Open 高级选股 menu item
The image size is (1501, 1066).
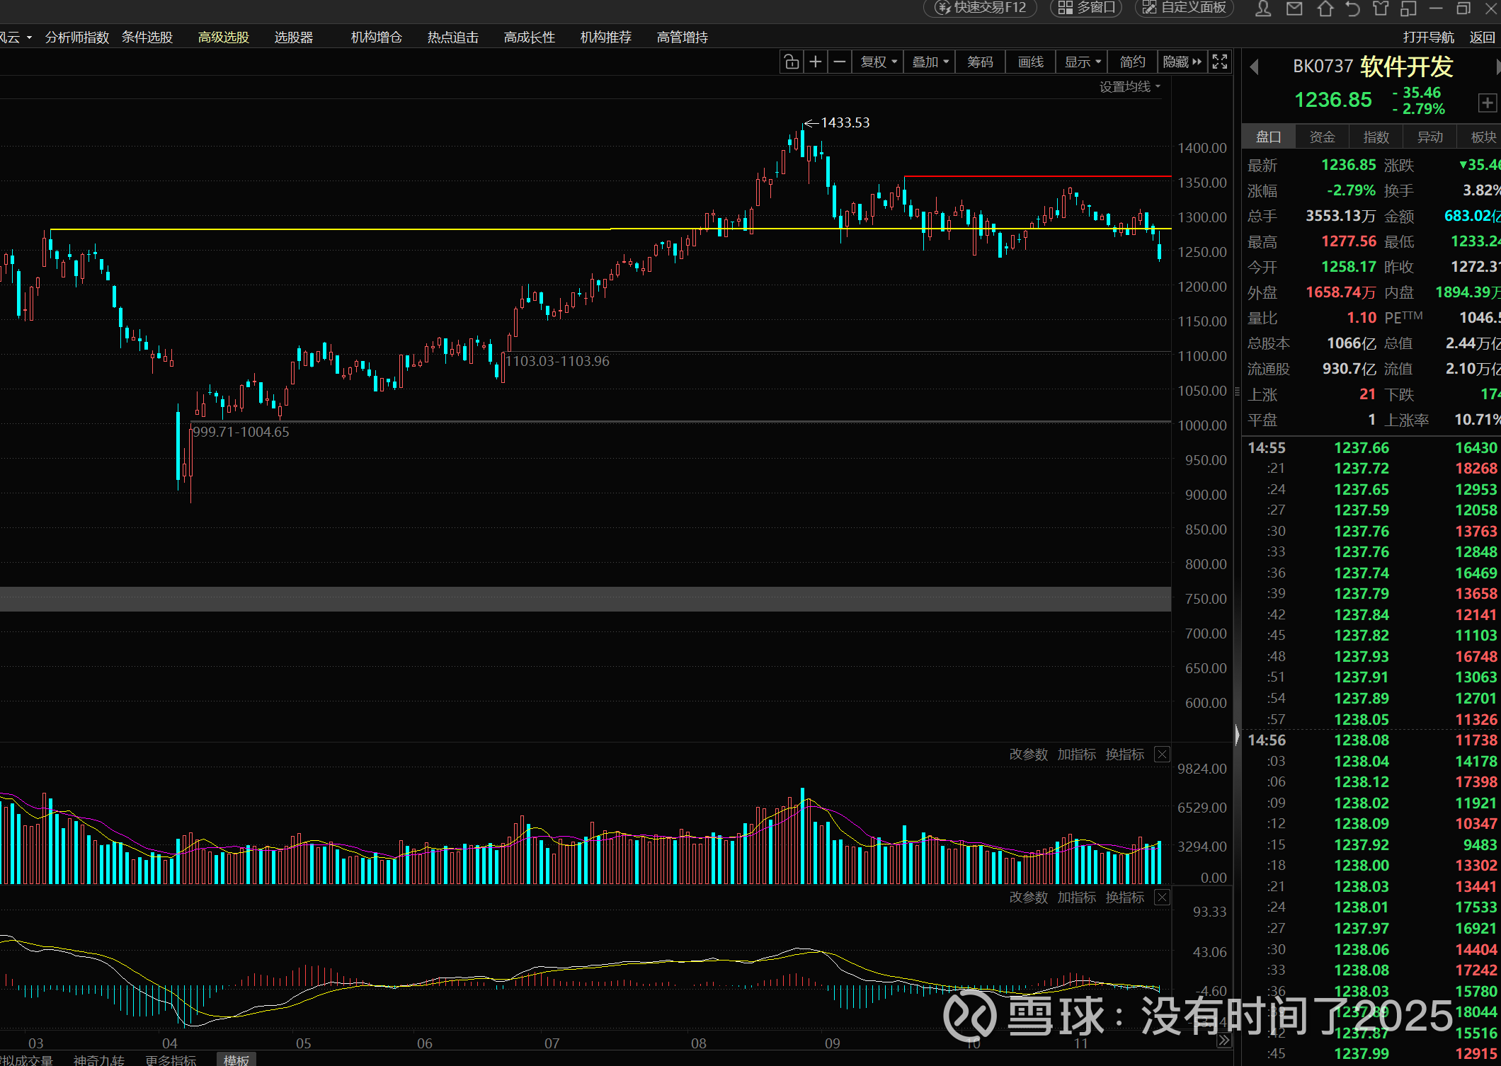point(224,38)
